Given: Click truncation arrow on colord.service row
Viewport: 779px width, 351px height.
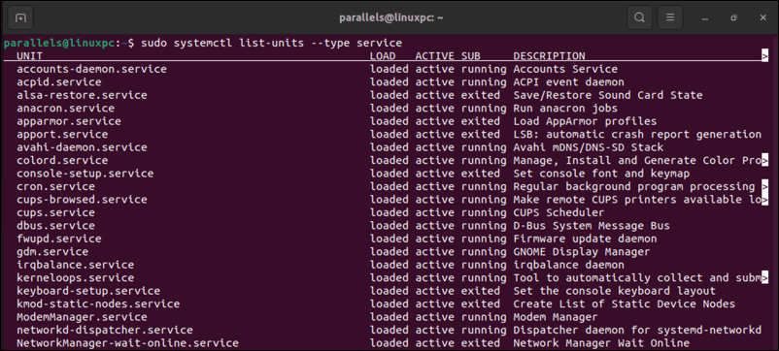Looking at the screenshot, I should pos(764,161).
